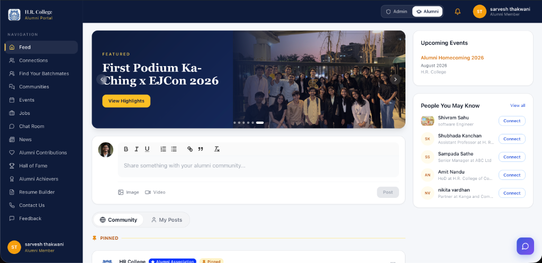Open the floating chat bubble button

point(525,246)
